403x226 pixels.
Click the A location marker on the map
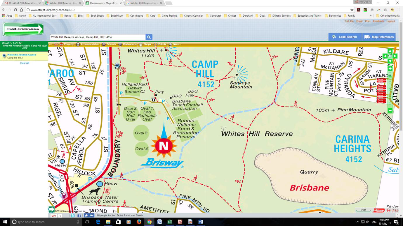pyautogui.click(x=117, y=66)
